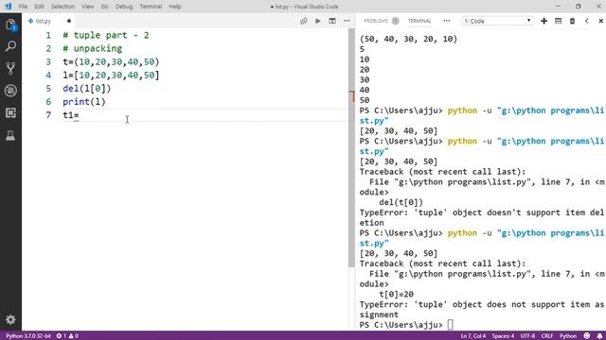Click terminal text 'item assignment' TypeError
606x340 pixels.
point(482,310)
